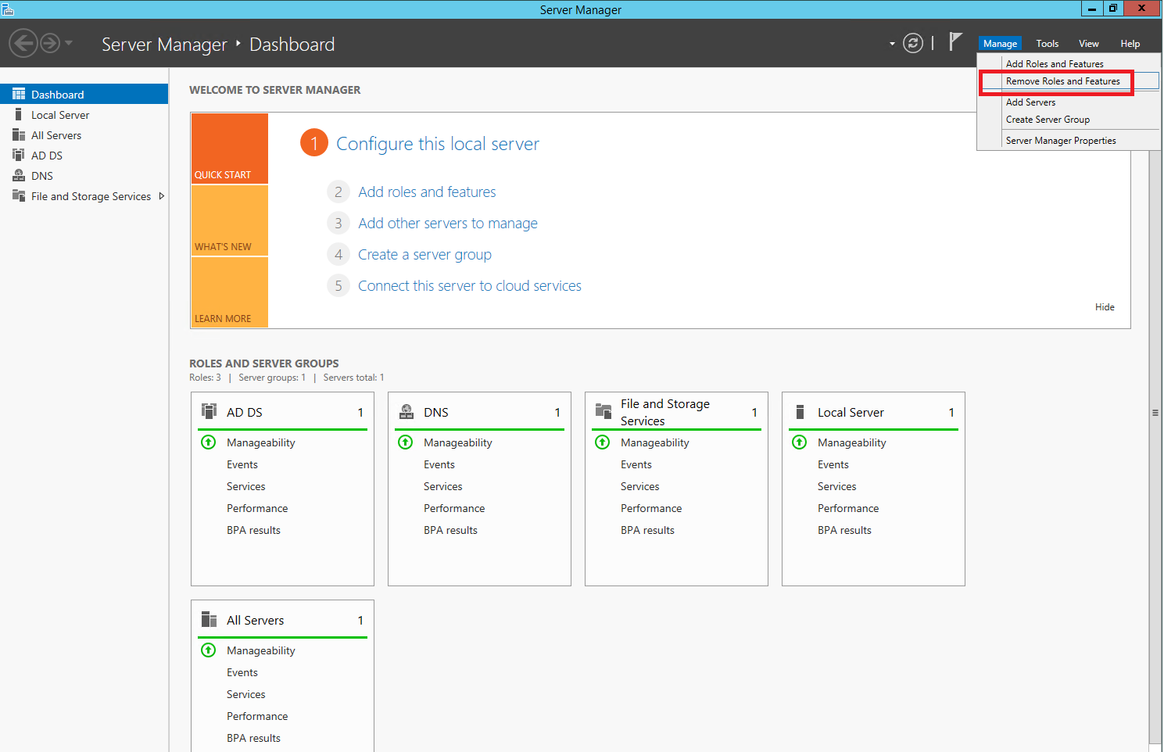Open the Help menu

(x=1130, y=44)
